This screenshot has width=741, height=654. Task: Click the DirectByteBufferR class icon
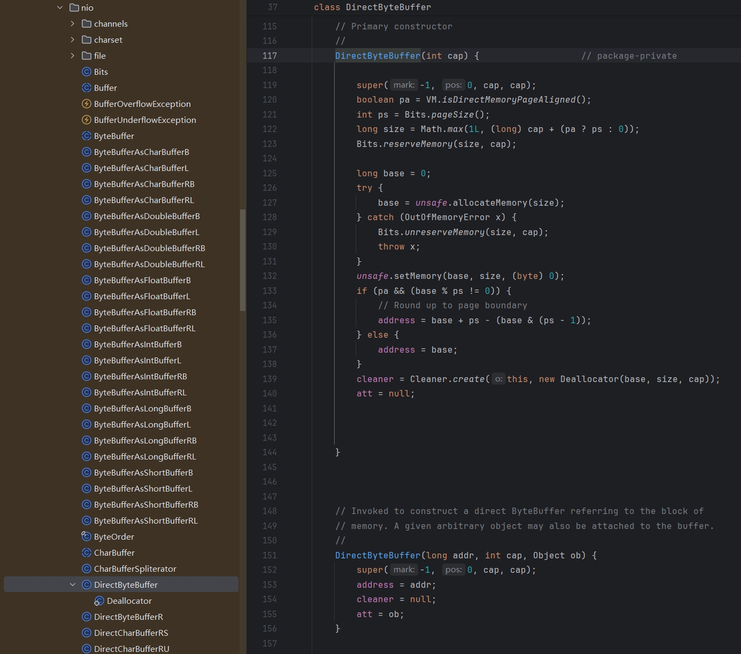pyautogui.click(x=87, y=617)
